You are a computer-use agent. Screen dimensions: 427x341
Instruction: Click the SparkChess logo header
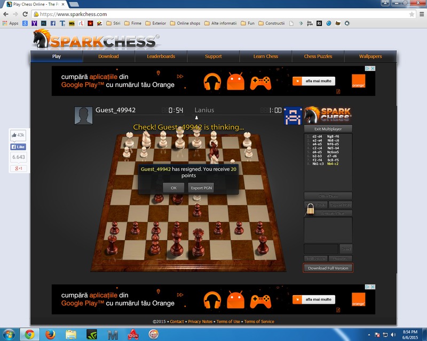pos(96,40)
